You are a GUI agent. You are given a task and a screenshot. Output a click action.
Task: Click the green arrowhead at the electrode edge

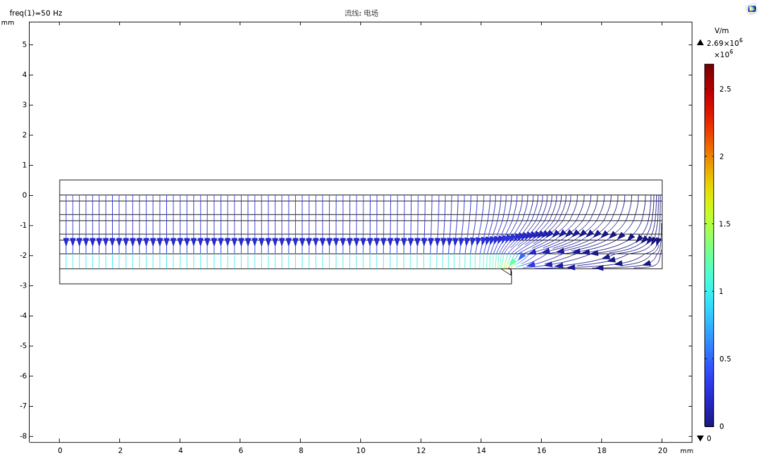(512, 262)
